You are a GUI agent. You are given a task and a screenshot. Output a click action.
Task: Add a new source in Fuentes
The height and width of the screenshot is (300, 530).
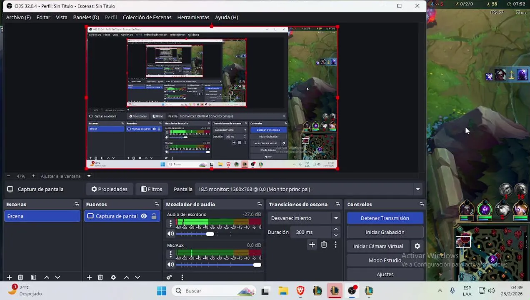tap(89, 277)
